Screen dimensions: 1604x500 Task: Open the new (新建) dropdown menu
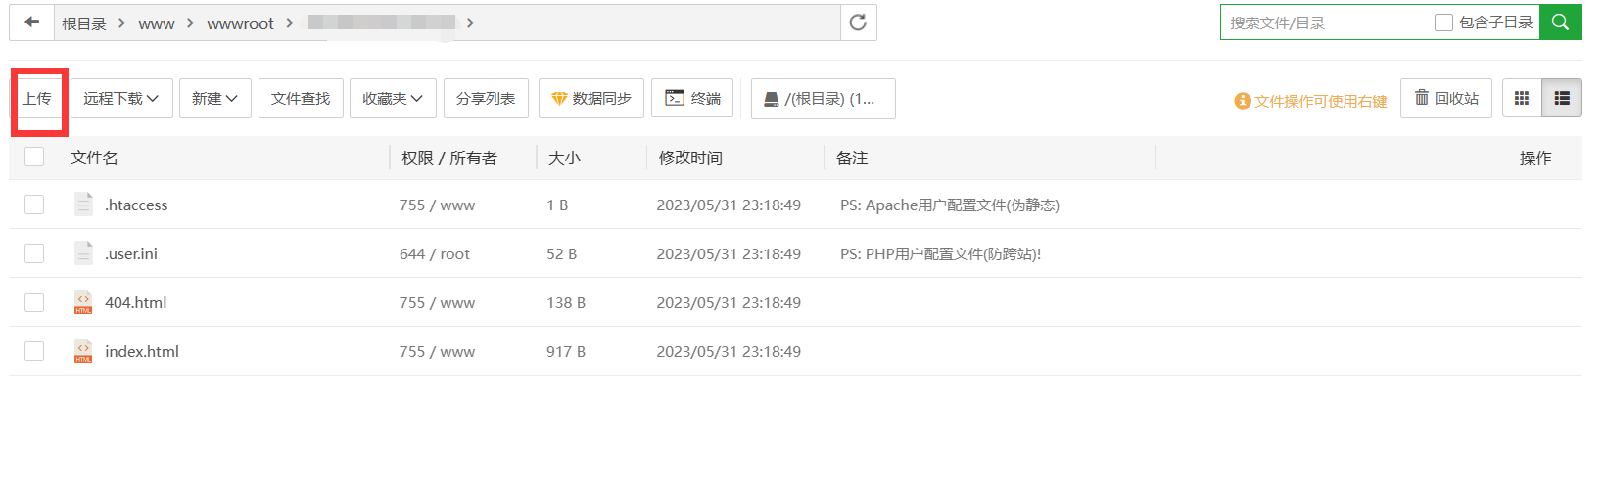click(x=214, y=99)
